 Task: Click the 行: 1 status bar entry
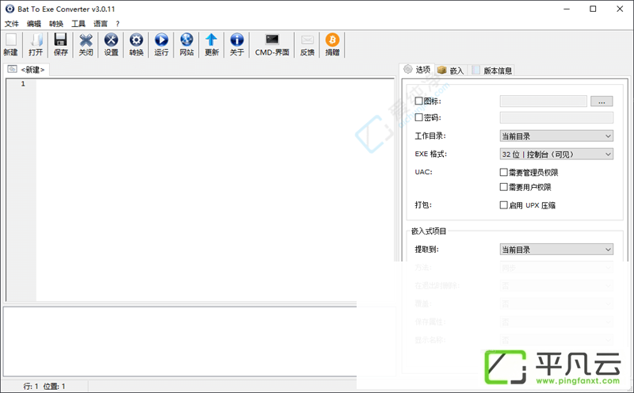coord(31,386)
